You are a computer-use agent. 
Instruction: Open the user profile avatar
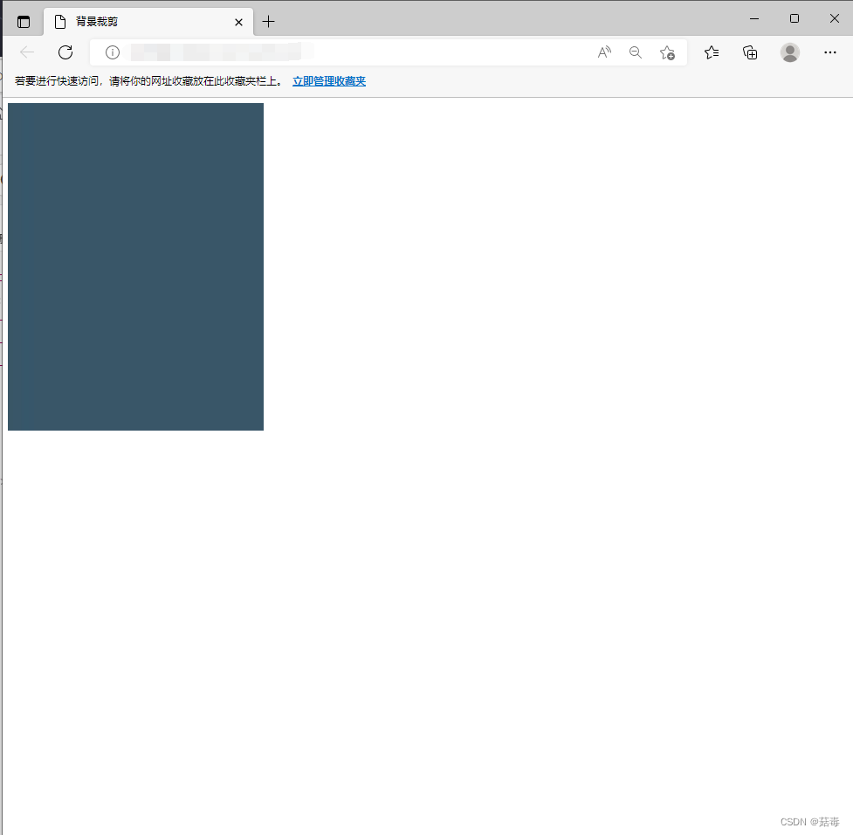(790, 52)
